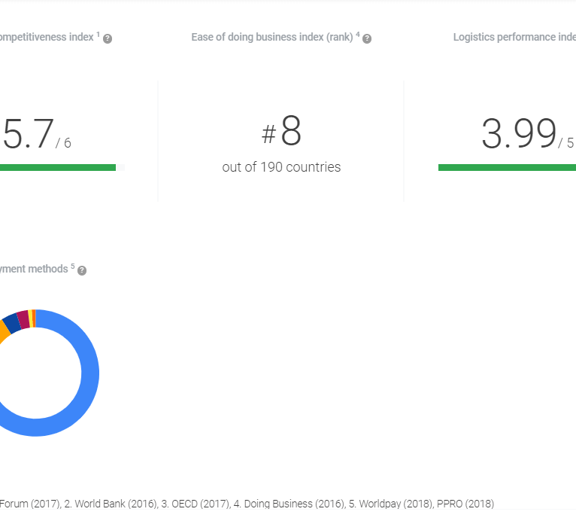
Task: Click help icon next to payment methods
Action: (82, 270)
